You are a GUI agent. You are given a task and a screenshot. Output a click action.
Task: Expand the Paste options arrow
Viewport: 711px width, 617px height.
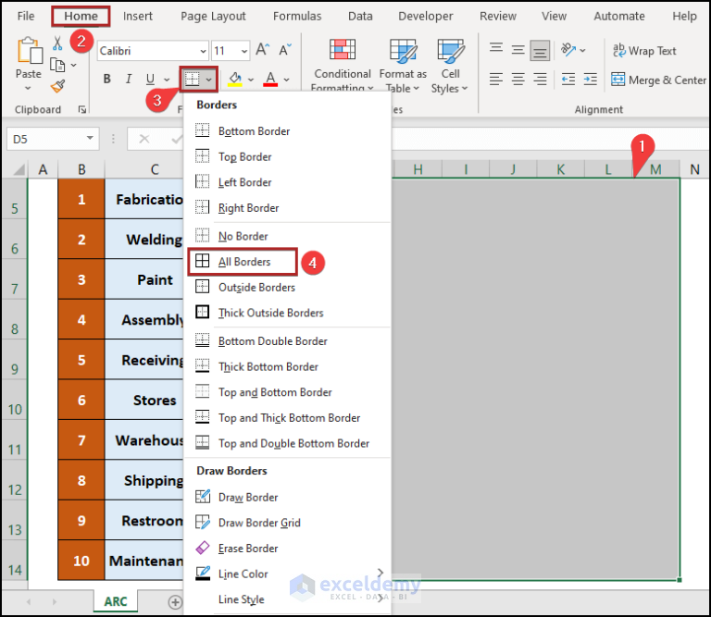[x=28, y=88]
